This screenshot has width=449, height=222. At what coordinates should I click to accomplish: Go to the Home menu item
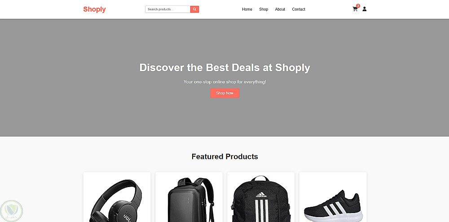(x=247, y=9)
